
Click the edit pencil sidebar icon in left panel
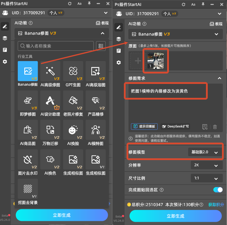click(x=5, y=26)
